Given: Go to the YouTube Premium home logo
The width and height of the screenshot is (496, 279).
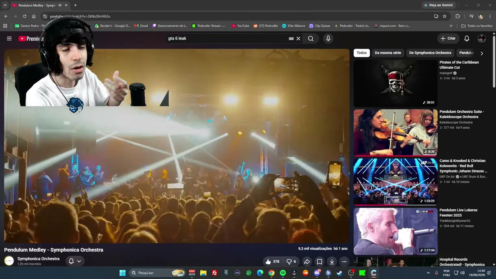Looking at the screenshot, I should (31, 39).
